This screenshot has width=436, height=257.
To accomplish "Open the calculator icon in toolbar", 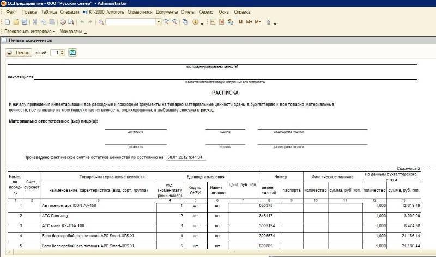I will tap(213, 22).
